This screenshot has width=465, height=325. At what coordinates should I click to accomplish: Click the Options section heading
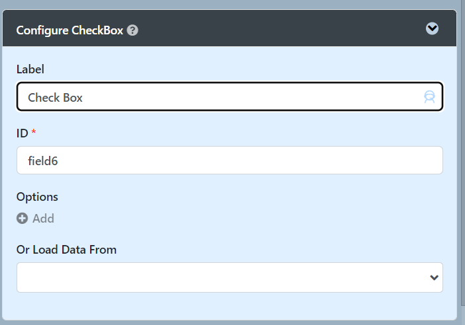[37, 197]
